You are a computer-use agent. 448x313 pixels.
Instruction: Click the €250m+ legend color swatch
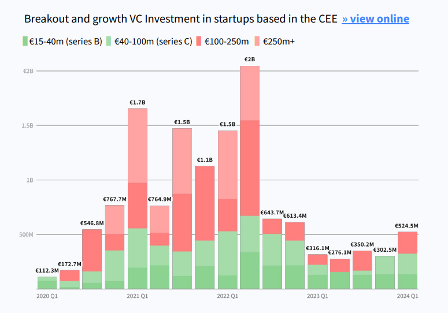258,41
